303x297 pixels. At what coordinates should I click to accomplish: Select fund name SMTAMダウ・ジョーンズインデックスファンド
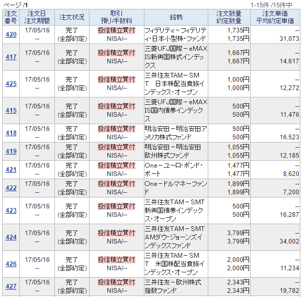(175, 237)
